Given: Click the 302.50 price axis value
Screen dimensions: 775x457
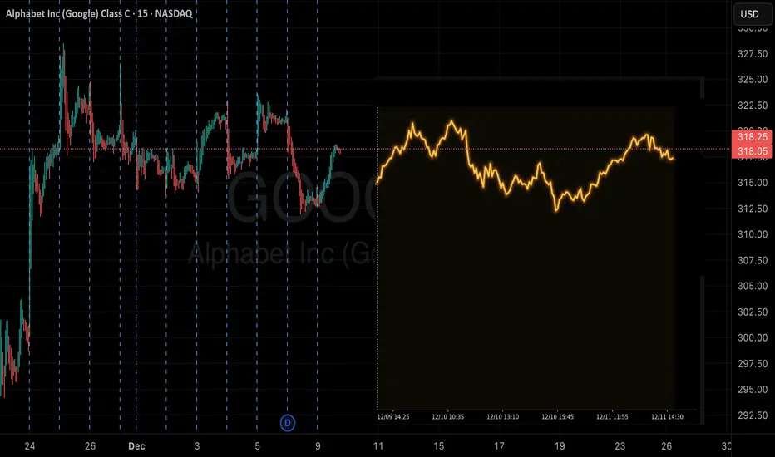Looking at the screenshot, I should point(753,312).
